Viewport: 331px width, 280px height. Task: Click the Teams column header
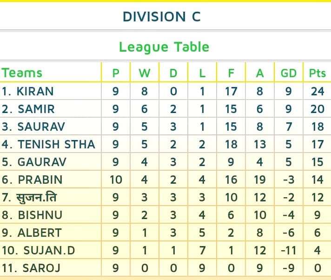22,73
